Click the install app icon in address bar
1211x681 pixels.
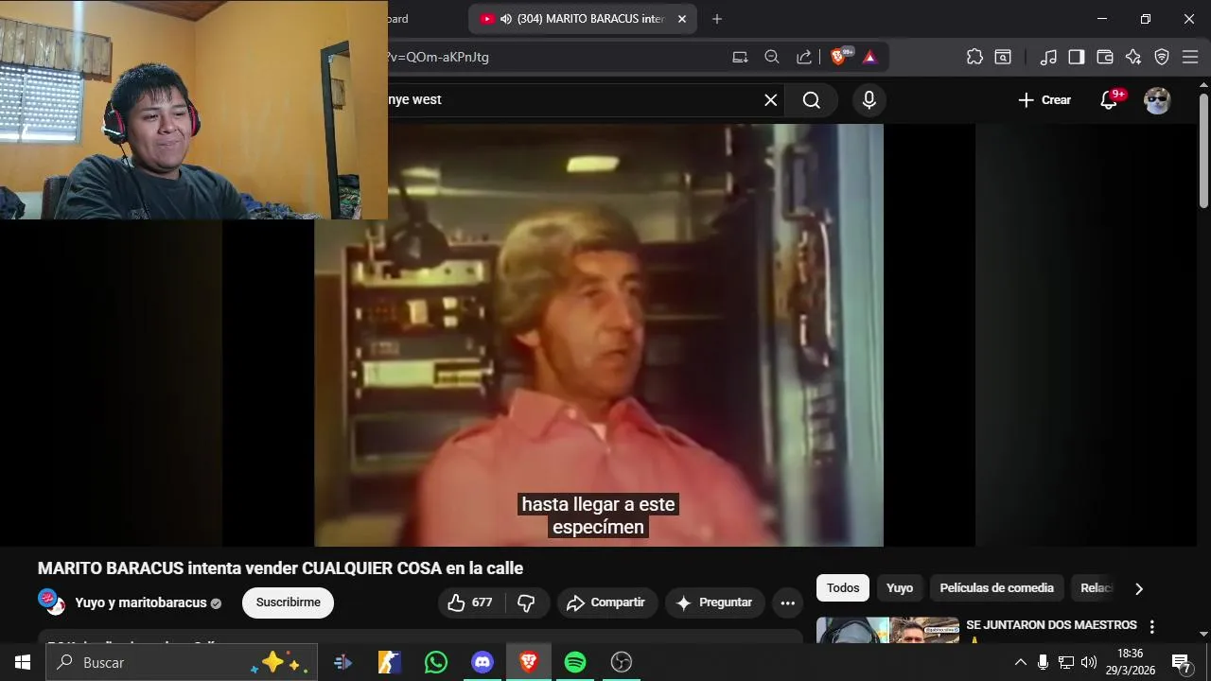(x=740, y=57)
